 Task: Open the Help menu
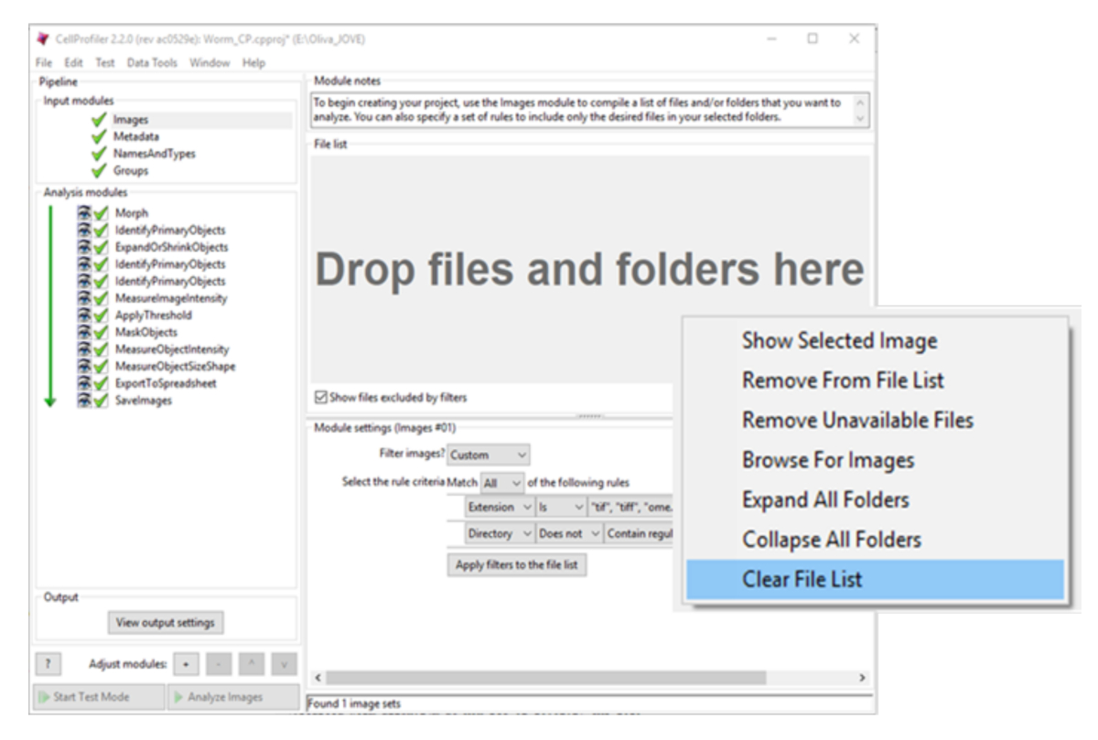(253, 63)
